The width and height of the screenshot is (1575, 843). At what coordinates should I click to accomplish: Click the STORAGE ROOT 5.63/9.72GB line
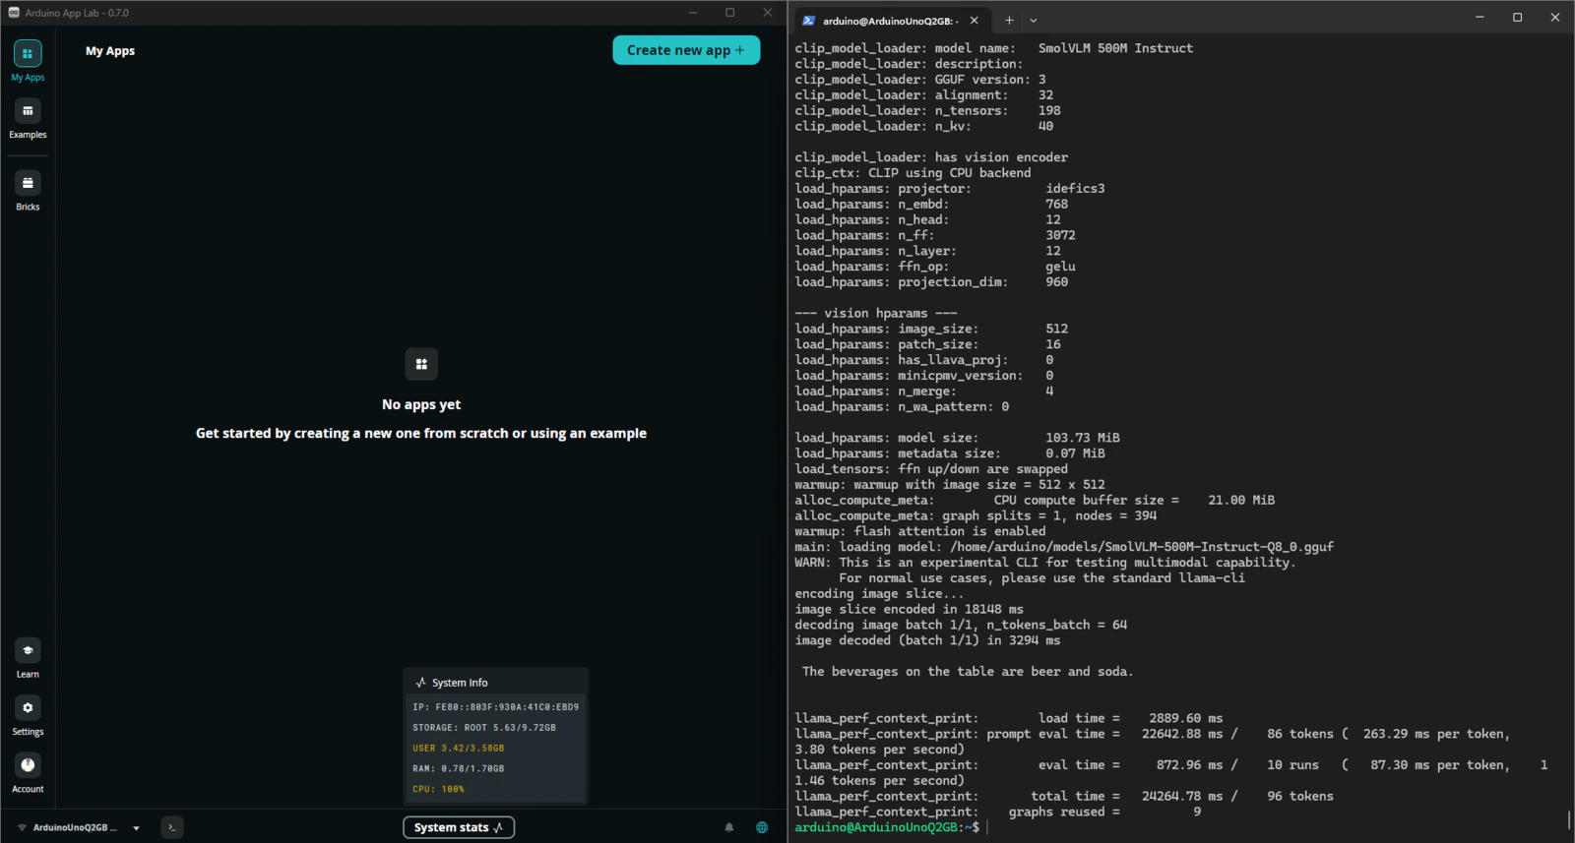pyautogui.click(x=484, y=728)
